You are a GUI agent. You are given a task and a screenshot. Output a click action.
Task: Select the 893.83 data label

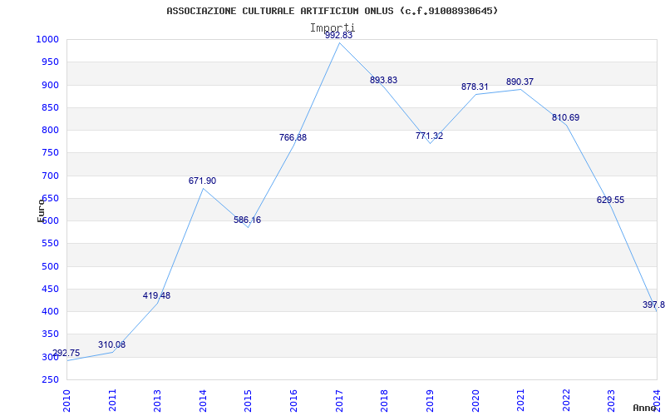(x=383, y=80)
